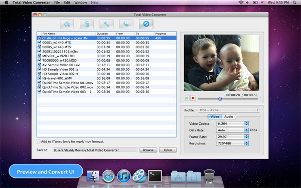Viewport: 301px width, 188px height.
Task: Open the Frame Rate 29.97 dropdown
Action: tap(232, 137)
